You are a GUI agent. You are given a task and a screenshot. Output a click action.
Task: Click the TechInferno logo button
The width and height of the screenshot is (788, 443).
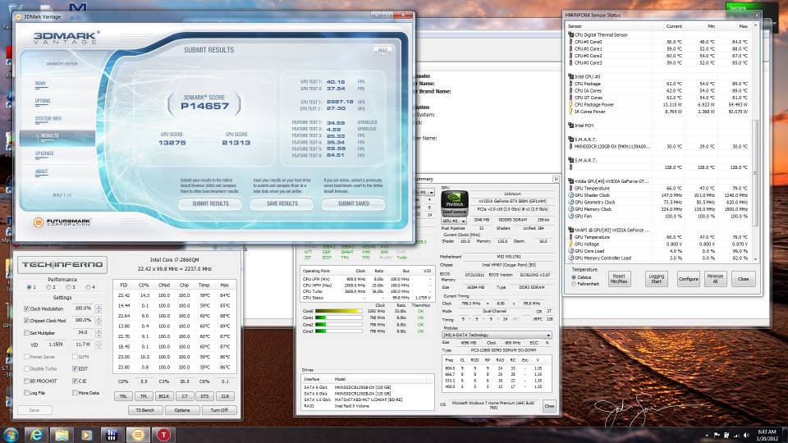(x=62, y=265)
